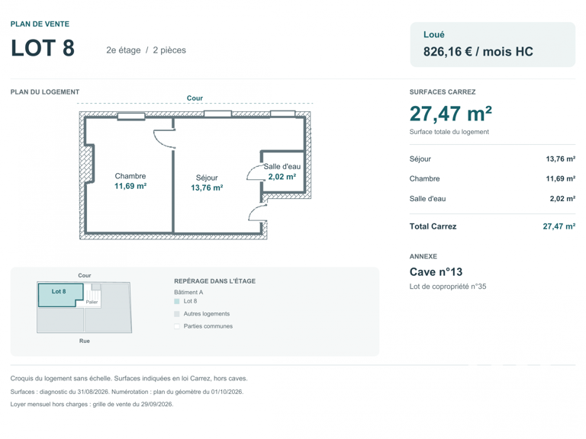Screen dimensions: 586x439
Task: Click the 'ANNEXE' heading
Action: [423, 256]
